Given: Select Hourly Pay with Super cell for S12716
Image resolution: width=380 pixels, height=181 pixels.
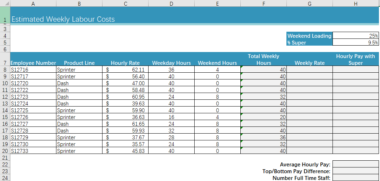Looking at the screenshot, I should (x=355, y=69).
